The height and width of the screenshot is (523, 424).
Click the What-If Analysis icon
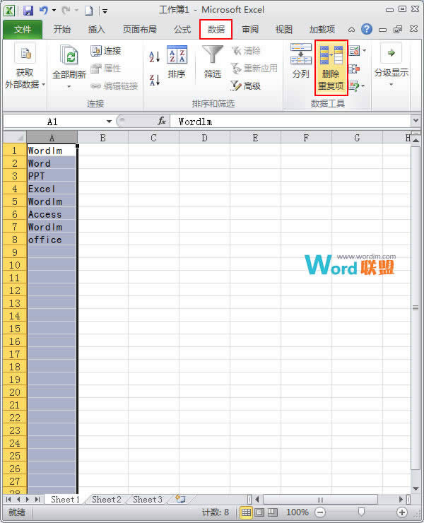354,86
